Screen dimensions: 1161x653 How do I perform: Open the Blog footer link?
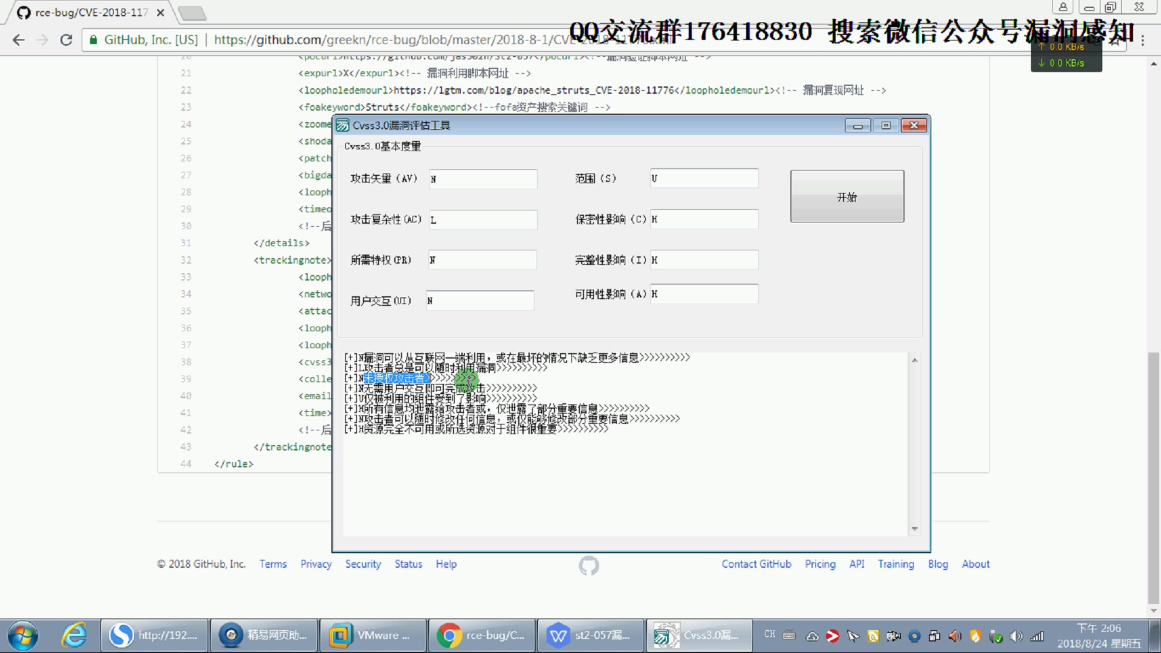click(937, 564)
